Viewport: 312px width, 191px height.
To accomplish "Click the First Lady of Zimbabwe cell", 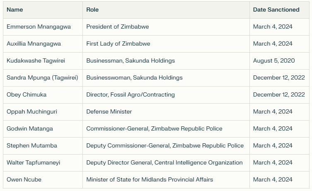I will click(118, 44).
